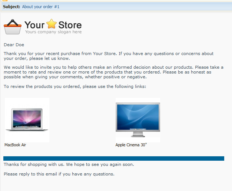Click the 'Thank you for your recent purchase' paragraph
Screen dimensions: 232x191
point(109,56)
